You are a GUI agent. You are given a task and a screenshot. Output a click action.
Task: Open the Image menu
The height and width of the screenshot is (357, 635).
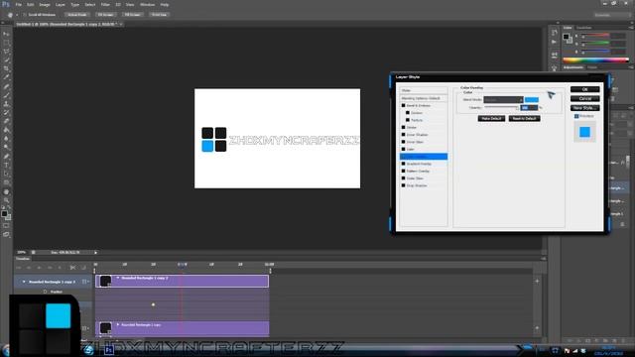coord(45,4)
